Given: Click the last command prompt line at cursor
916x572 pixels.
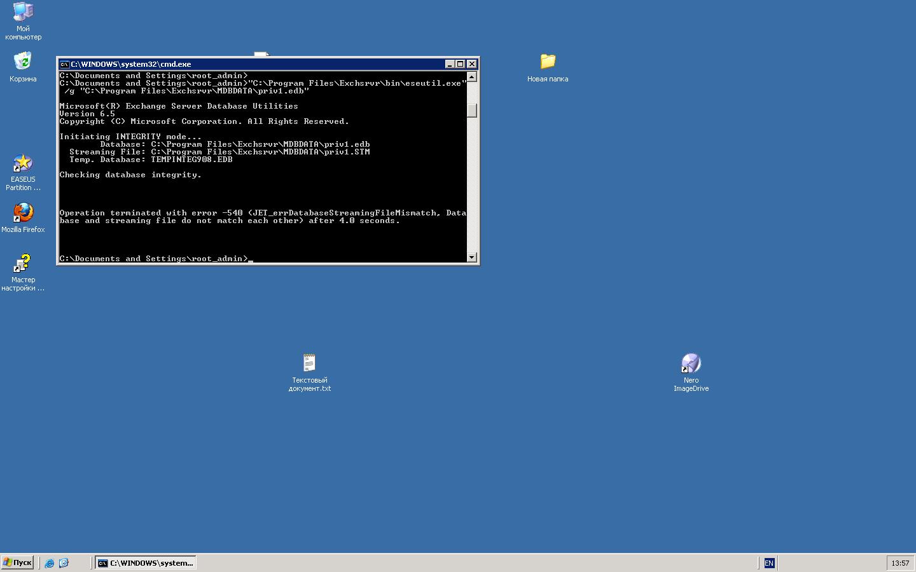Looking at the screenshot, I should click(156, 259).
